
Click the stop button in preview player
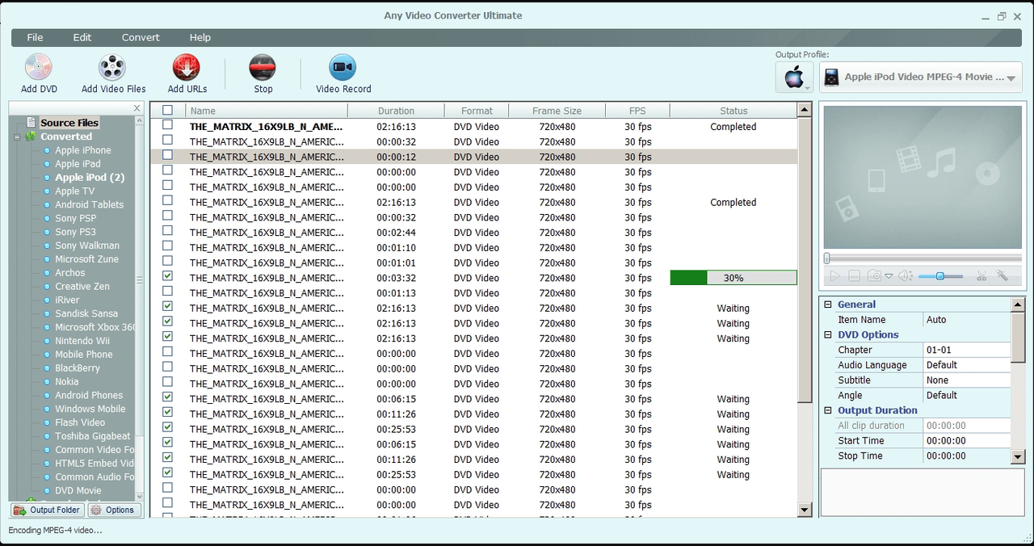point(854,276)
